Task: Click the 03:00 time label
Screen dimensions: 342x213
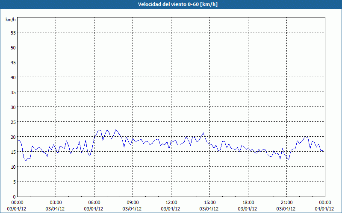Action: [x=56, y=202]
